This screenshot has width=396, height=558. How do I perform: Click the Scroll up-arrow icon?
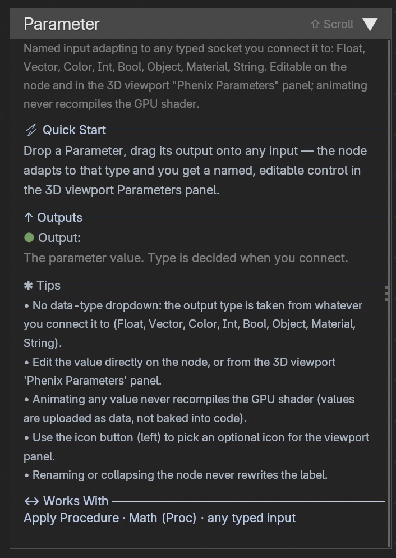coord(315,24)
